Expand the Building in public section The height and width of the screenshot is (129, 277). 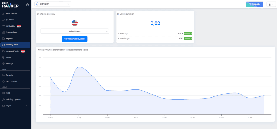(27, 99)
